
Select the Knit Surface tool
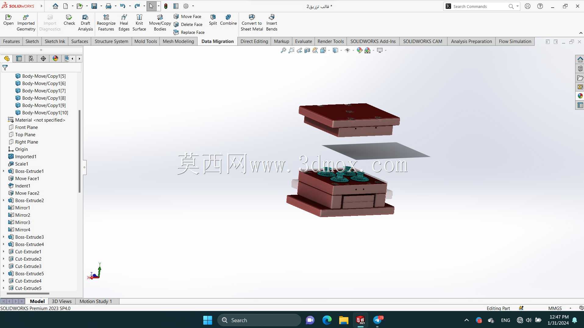pyautogui.click(x=139, y=23)
